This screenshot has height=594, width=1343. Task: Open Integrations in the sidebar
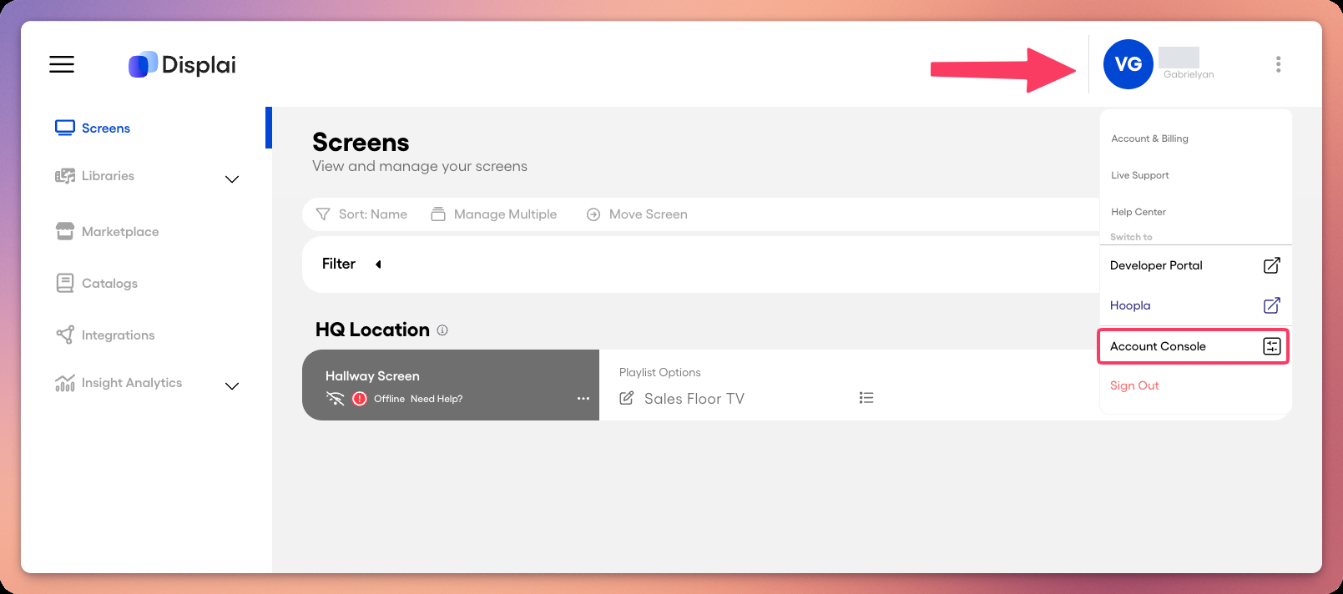click(118, 335)
